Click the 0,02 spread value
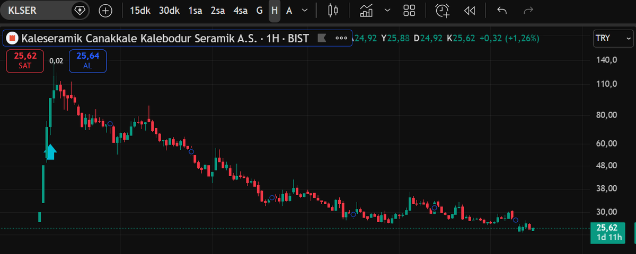 56,61
